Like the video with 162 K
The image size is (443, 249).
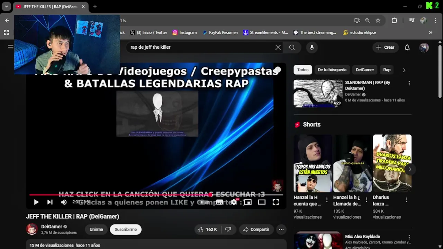[x=207, y=229]
